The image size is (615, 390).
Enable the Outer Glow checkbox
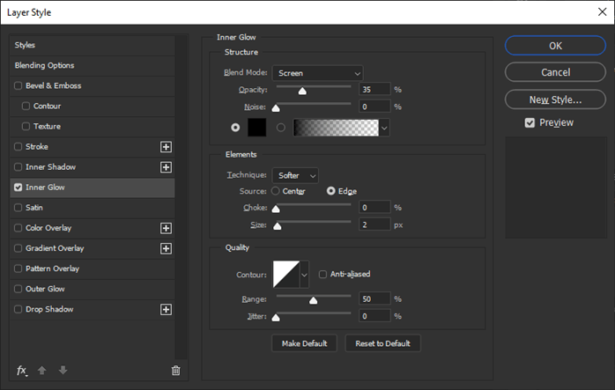18,289
